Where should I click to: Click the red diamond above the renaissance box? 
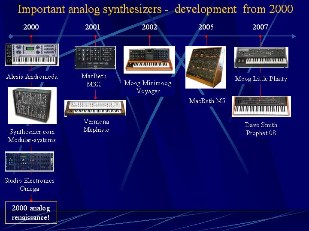click(x=31, y=200)
